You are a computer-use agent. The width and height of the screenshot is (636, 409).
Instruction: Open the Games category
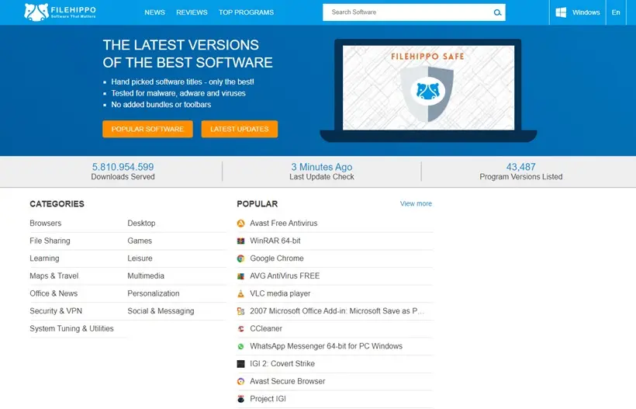[140, 241]
